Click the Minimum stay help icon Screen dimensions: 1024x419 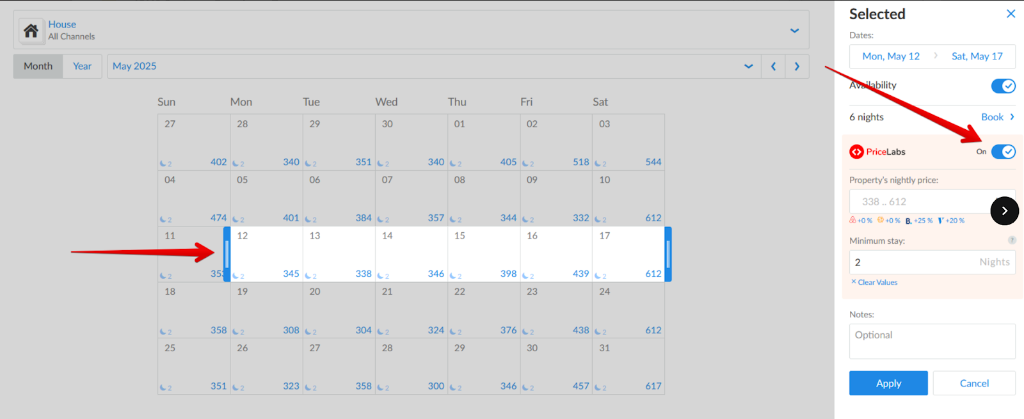(x=1012, y=241)
